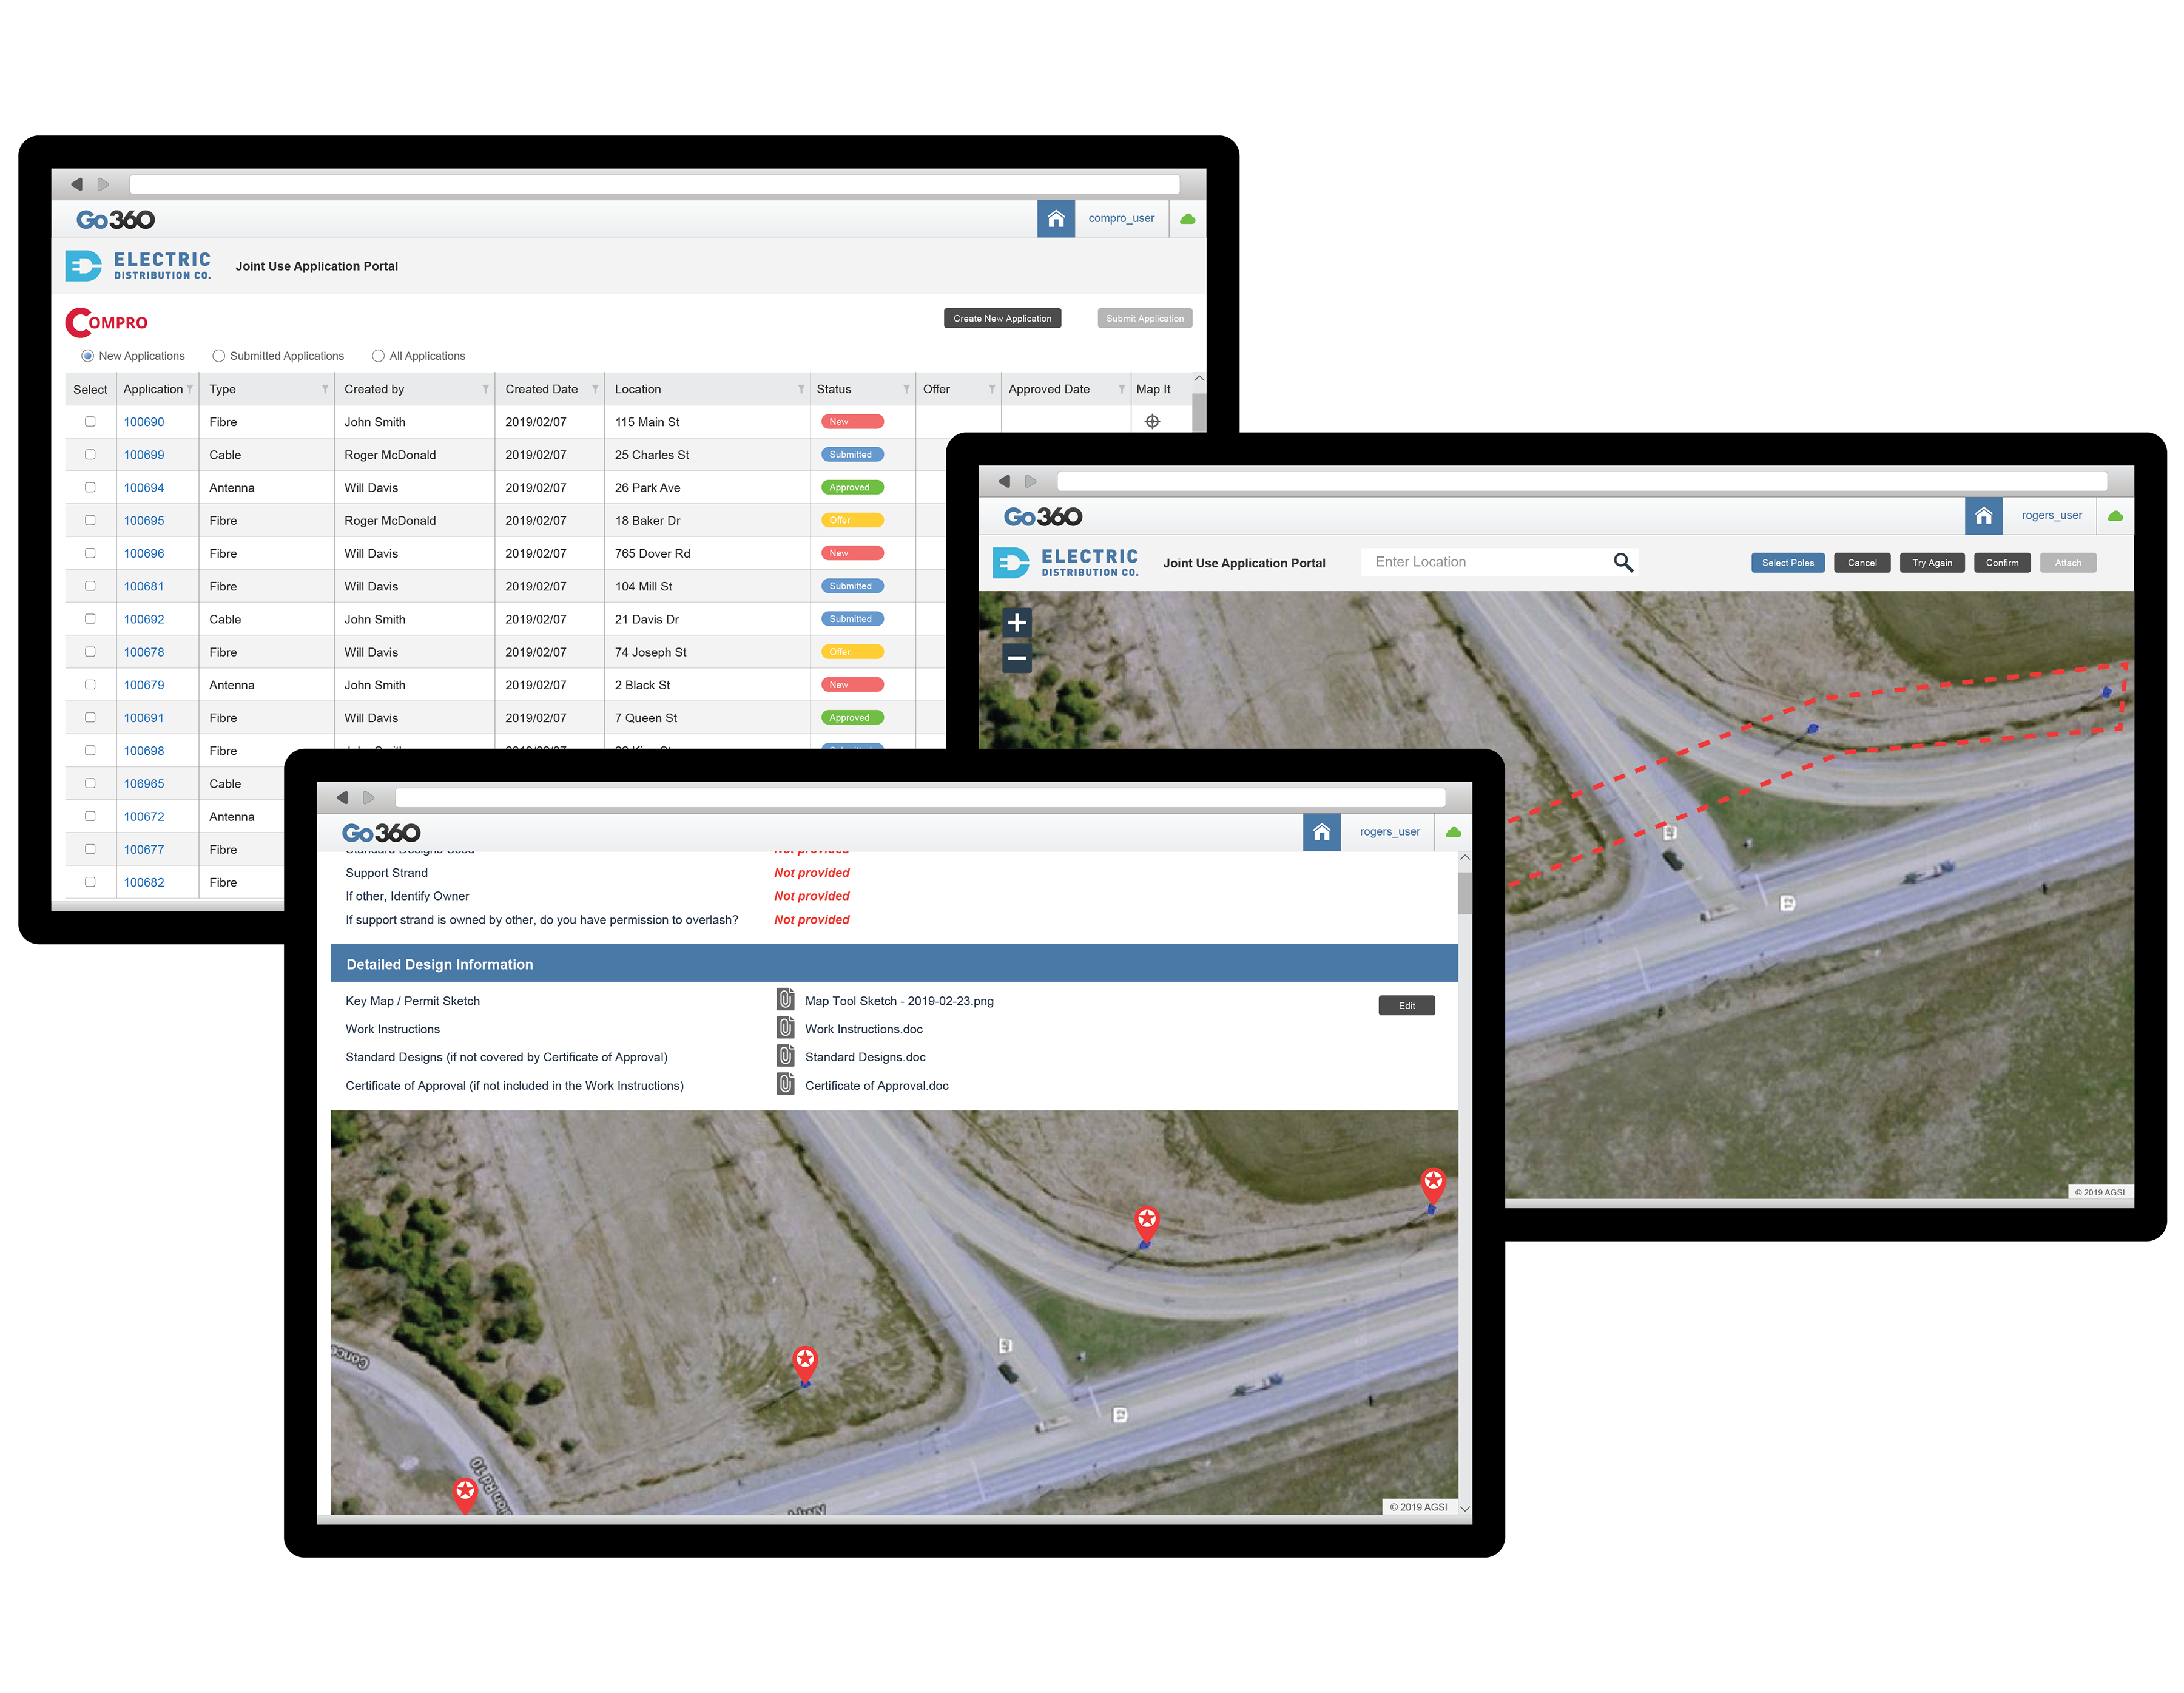2184x1693 pixels.
Task: Select the Submitted Applications radio button
Action: point(218,356)
